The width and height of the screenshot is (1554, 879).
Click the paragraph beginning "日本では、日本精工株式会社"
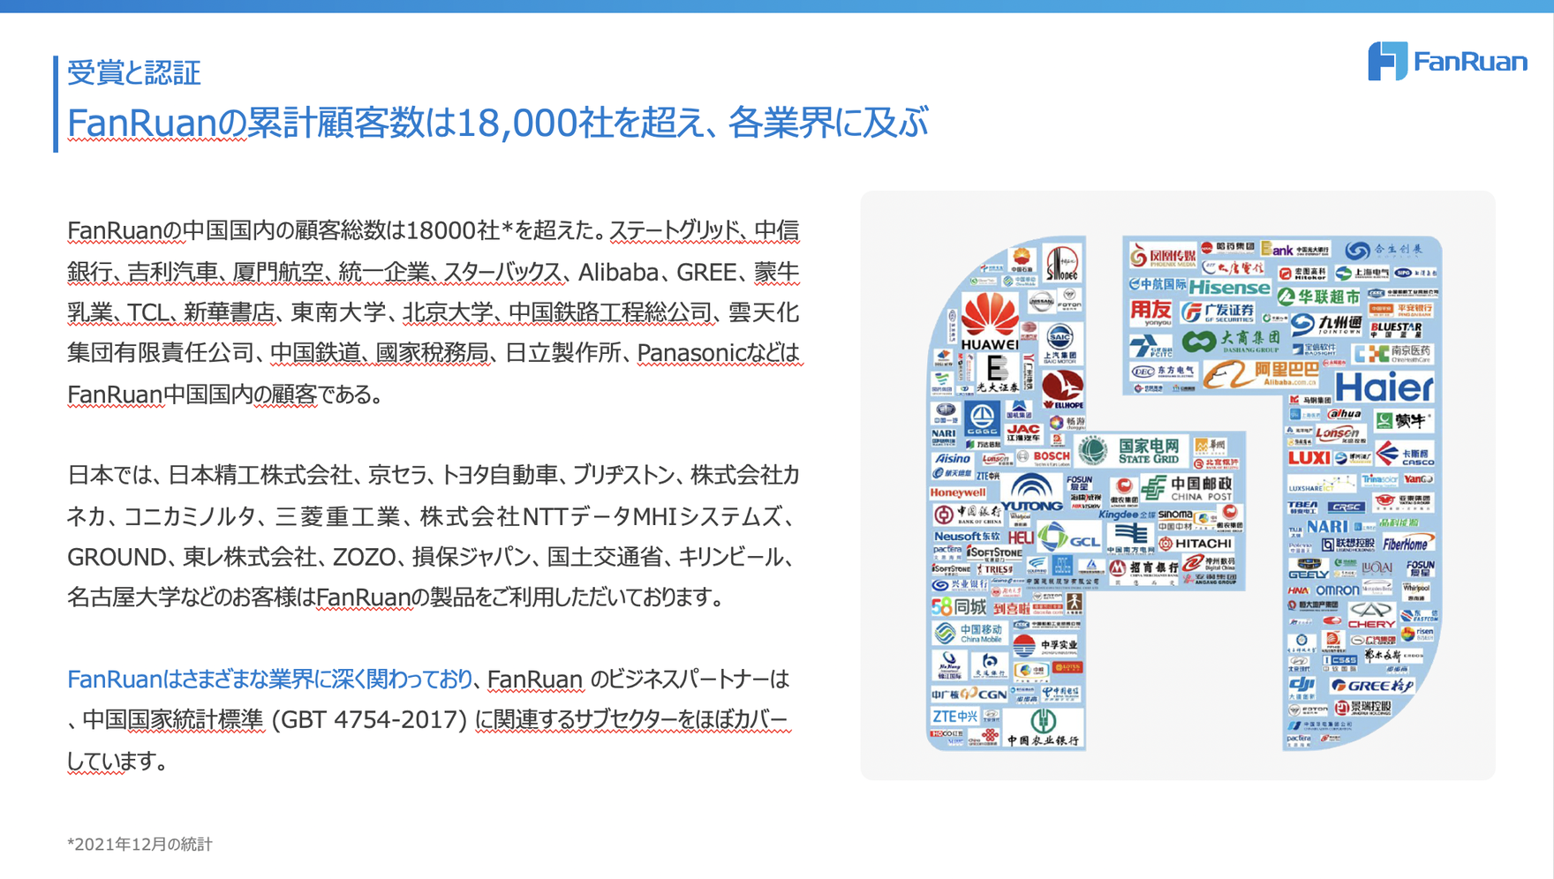coord(434,537)
